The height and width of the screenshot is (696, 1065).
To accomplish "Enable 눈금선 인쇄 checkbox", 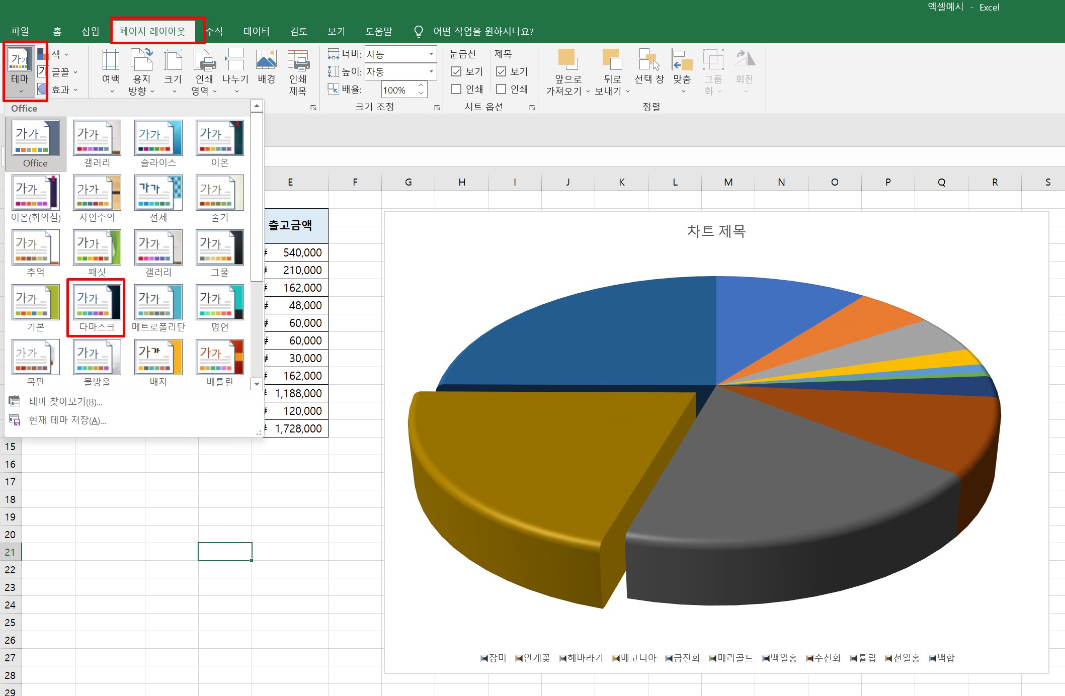I will coord(457,89).
